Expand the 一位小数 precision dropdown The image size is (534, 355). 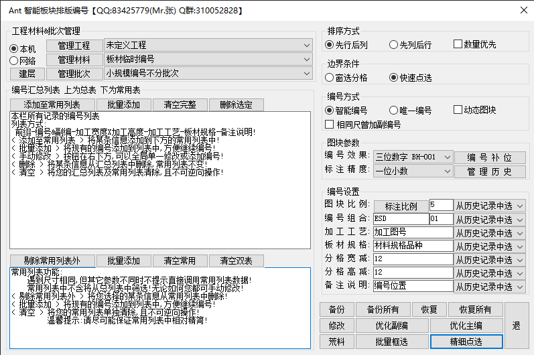point(413,171)
